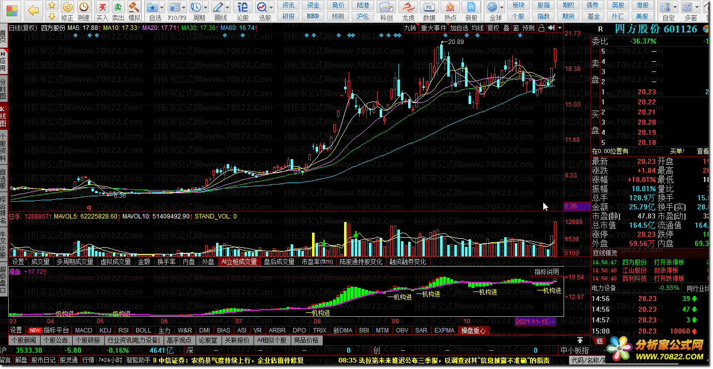713x369 pixels.
Task: Add stock with 加自选 button
Action: tap(459, 28)
